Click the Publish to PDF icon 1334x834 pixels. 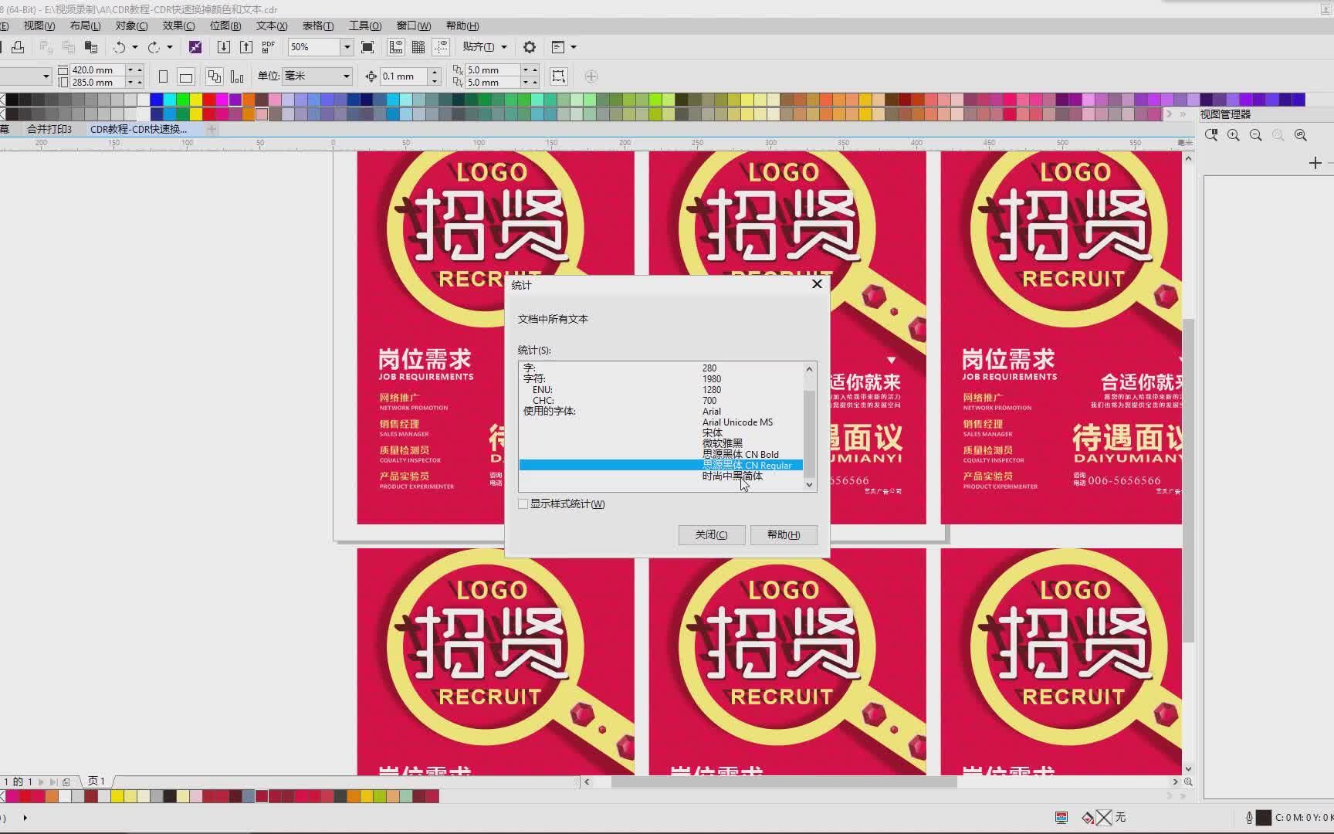[x=268, y=47]
